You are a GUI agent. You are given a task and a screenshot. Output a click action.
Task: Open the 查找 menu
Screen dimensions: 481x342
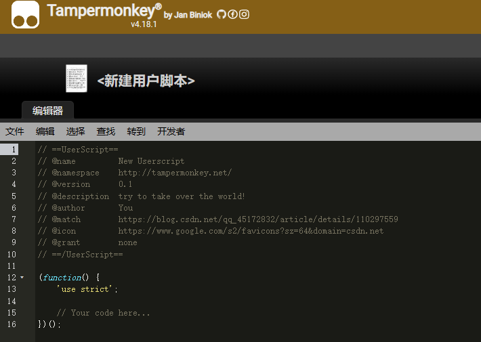point(106,131)
